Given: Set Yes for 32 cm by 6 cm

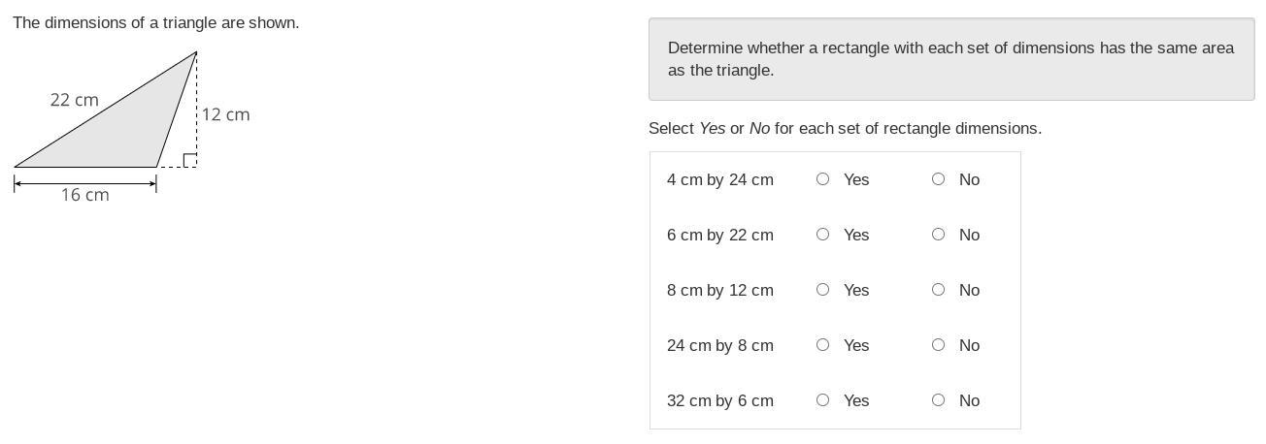Looking at the screenshot, I should pyautogui.click(x=822, y=400).
